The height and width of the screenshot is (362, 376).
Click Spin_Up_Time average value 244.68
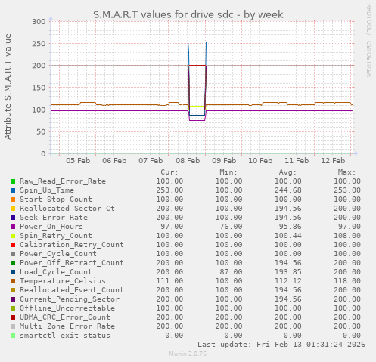point(288,190)
